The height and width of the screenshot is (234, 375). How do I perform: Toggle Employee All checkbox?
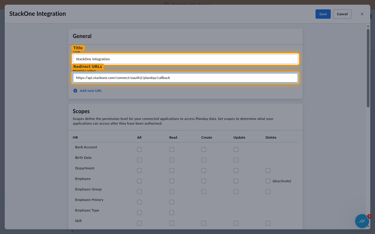(139, 181)
